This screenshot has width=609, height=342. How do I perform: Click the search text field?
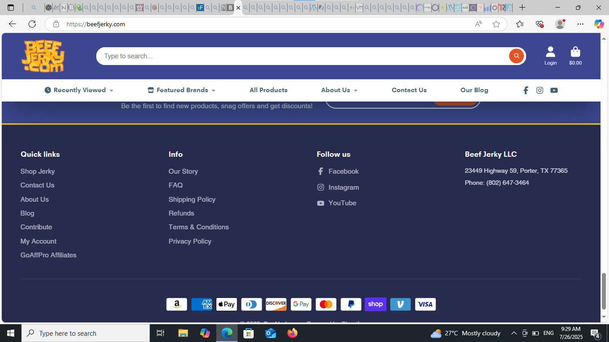coord(303,56)
